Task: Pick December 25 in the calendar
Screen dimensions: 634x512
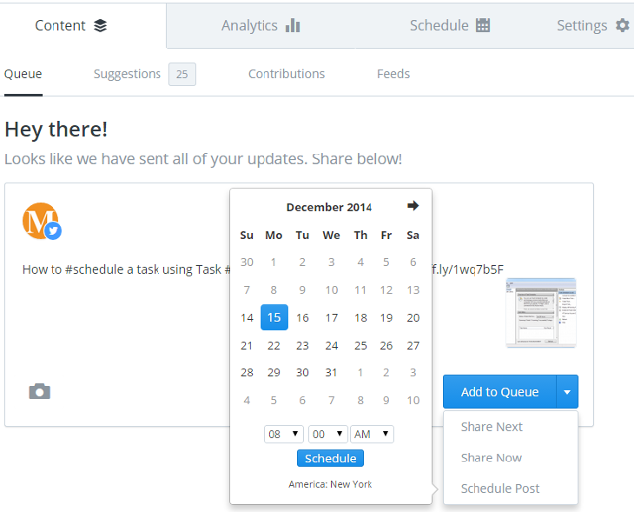Action: (361, 346)
